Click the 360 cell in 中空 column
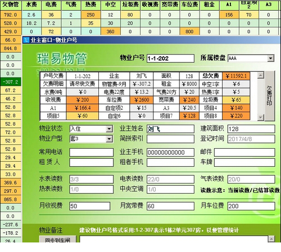 [111, 31]
